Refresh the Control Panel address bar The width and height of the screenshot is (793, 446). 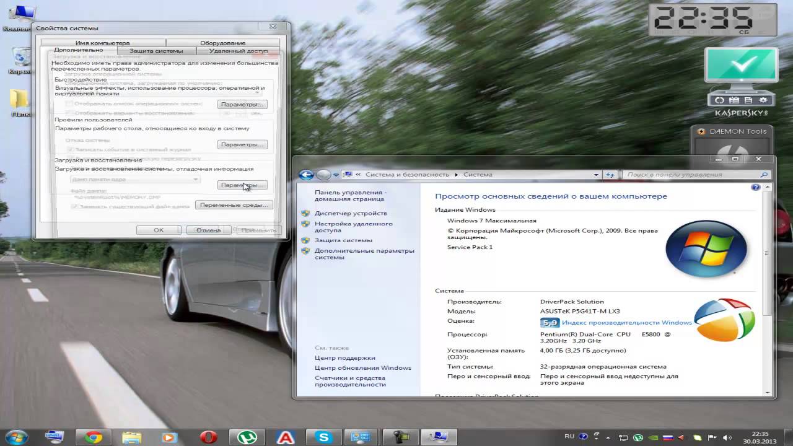point(610,175)
